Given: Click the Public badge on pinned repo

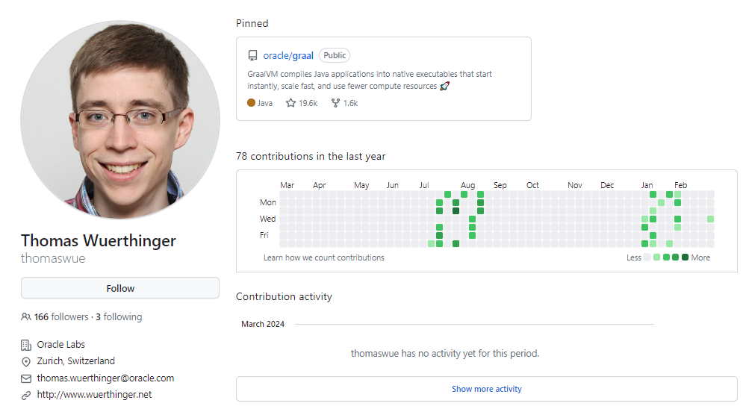Looking at the screenshot, I should [335, 55].
